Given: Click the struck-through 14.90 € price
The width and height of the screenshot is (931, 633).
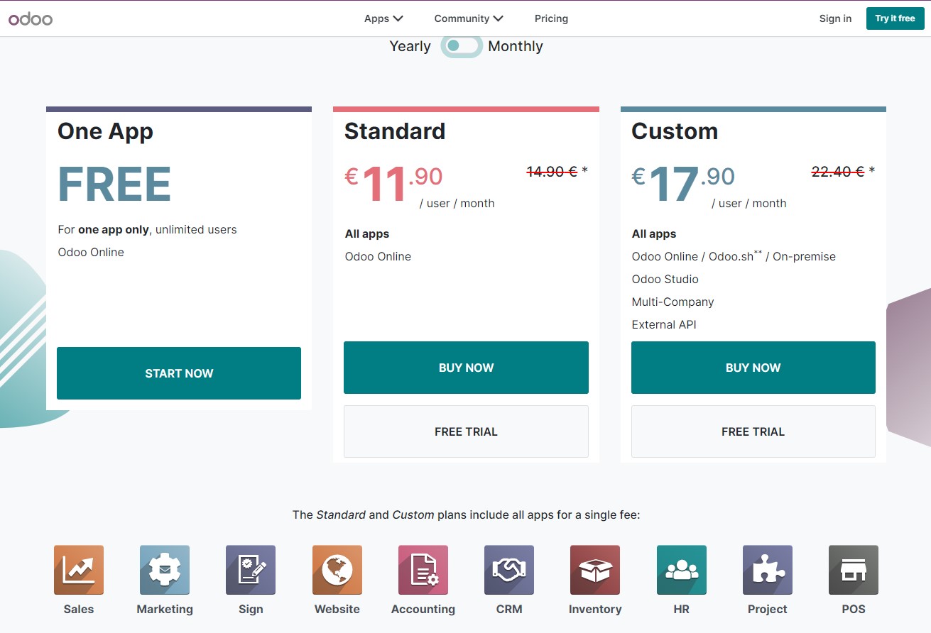Looking at the screenshot, I should point(552,171).
